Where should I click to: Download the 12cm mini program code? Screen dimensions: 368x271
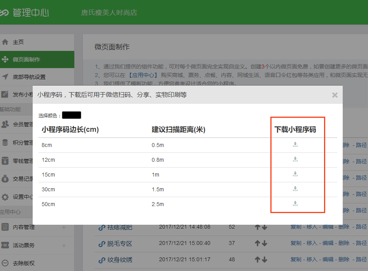pyautogui.click(x=295, y=159)
